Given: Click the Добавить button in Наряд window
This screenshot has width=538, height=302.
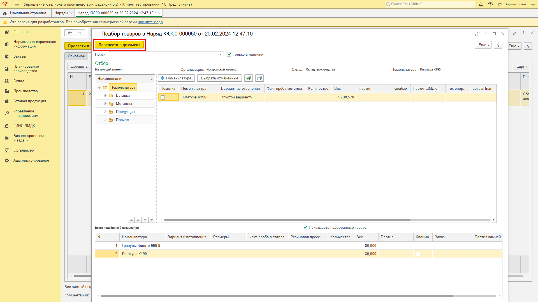Looking at the screenshot, I should [79, 67].
